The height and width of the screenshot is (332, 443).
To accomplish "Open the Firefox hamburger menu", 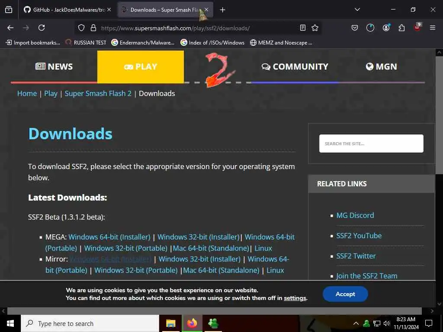I will (433, 28).
